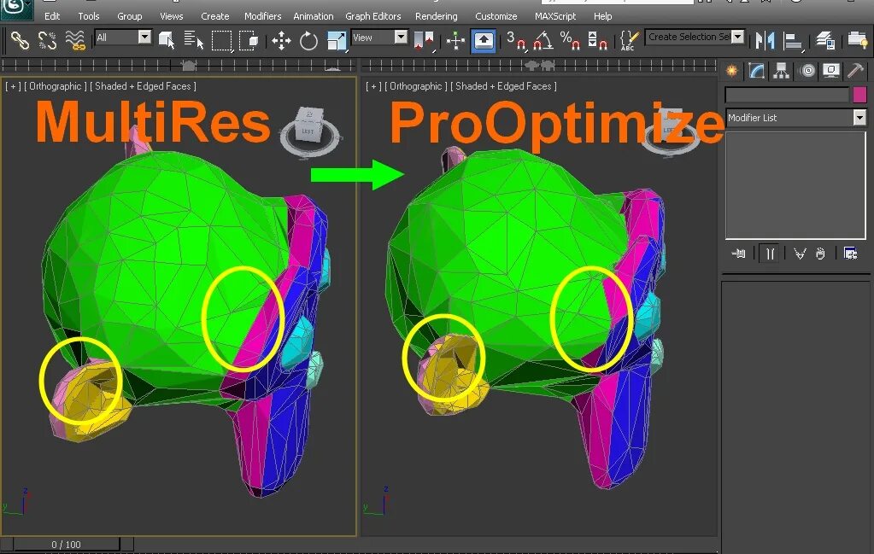Open the Edit menu
This screenshot has height=554, width=874.
(x=52, y=16)
